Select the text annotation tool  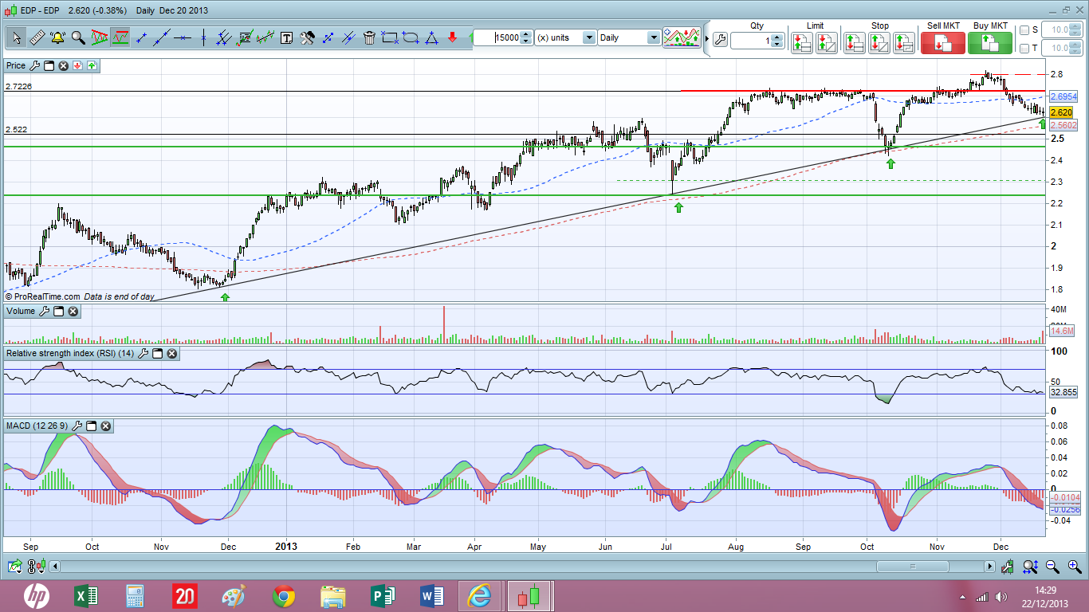point(286,37)
